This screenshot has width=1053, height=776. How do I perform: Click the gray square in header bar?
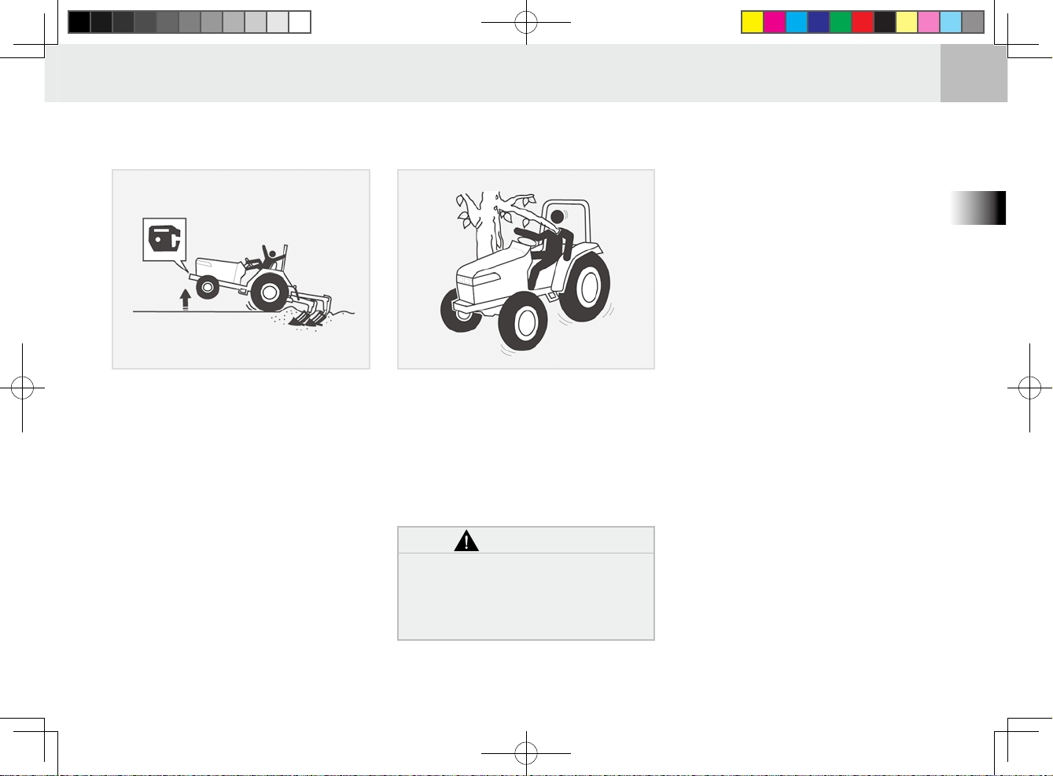pyautogui.click(x=974, y=73)
